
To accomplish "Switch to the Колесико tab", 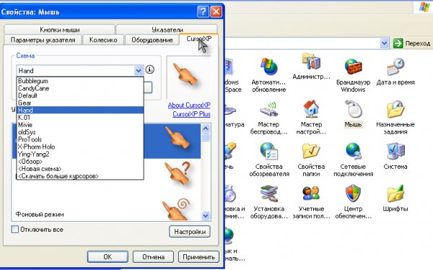I will point(103,40).
